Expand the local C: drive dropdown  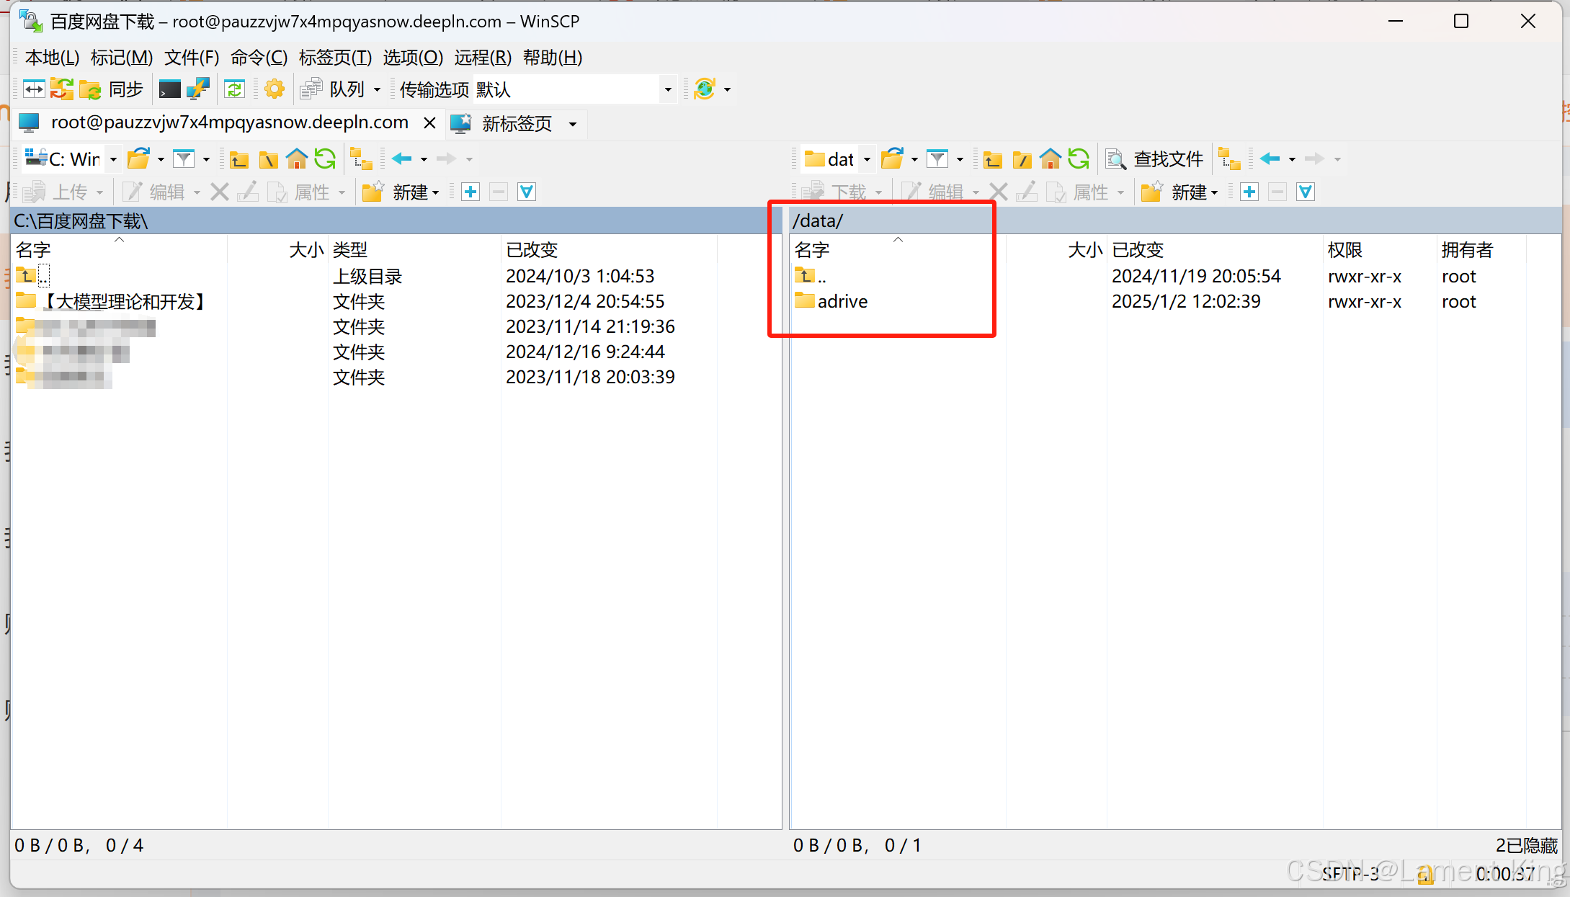point(113,159)
